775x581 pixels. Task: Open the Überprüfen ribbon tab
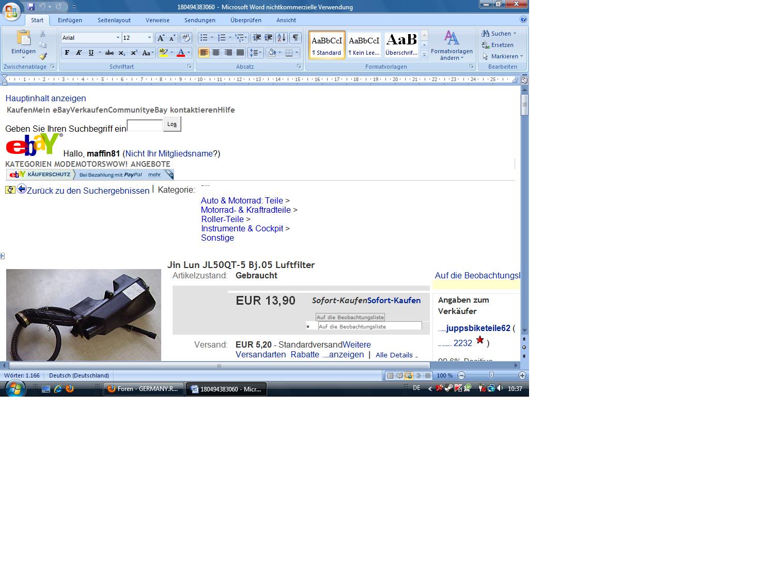click(x=246, y=20)
